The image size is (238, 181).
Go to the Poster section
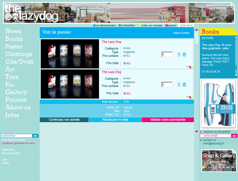pyautogui.click(x=14, y=47)
